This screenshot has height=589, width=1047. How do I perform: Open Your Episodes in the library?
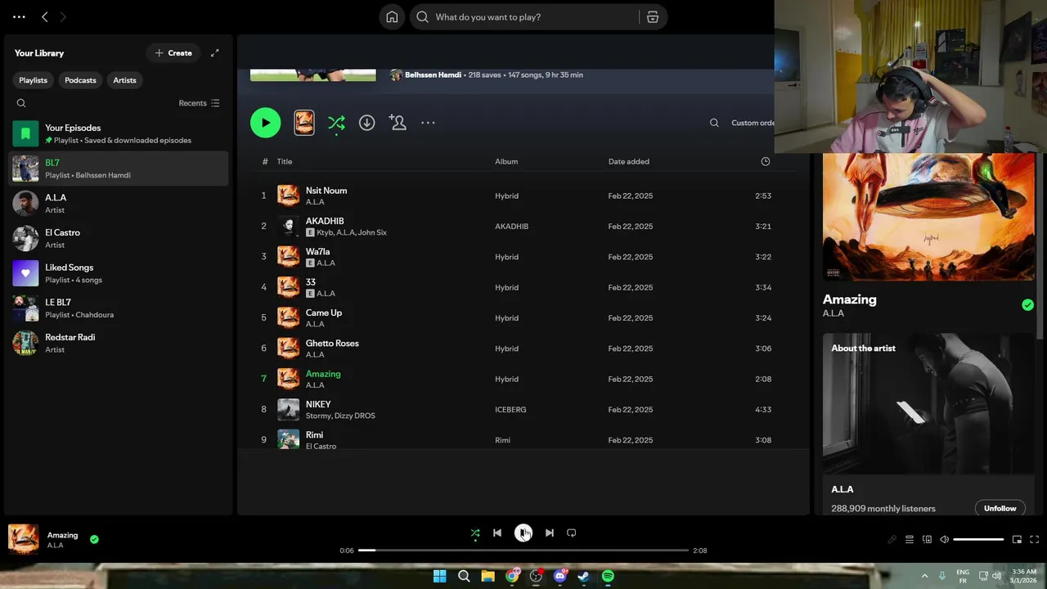119,133
